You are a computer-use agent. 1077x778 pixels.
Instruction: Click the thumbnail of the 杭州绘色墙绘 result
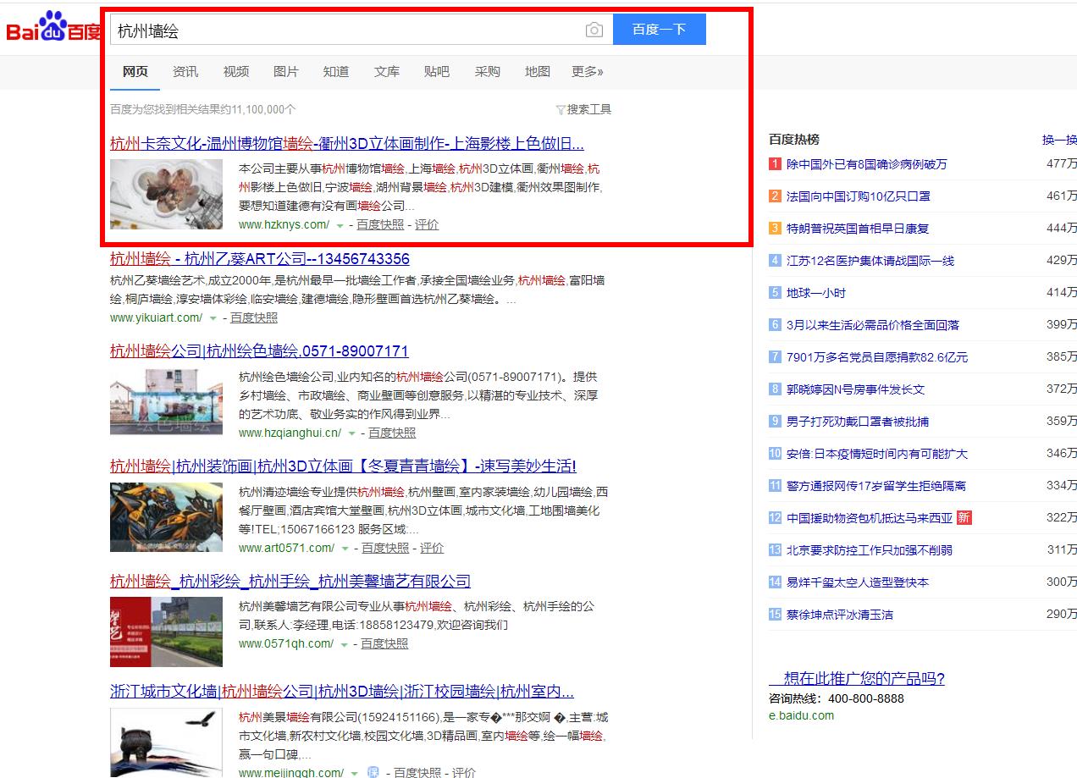coord(166,402)
